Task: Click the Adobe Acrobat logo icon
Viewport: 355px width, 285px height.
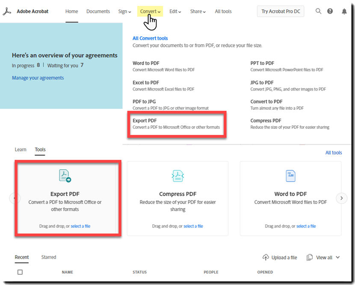Action: tap(7, 11)
